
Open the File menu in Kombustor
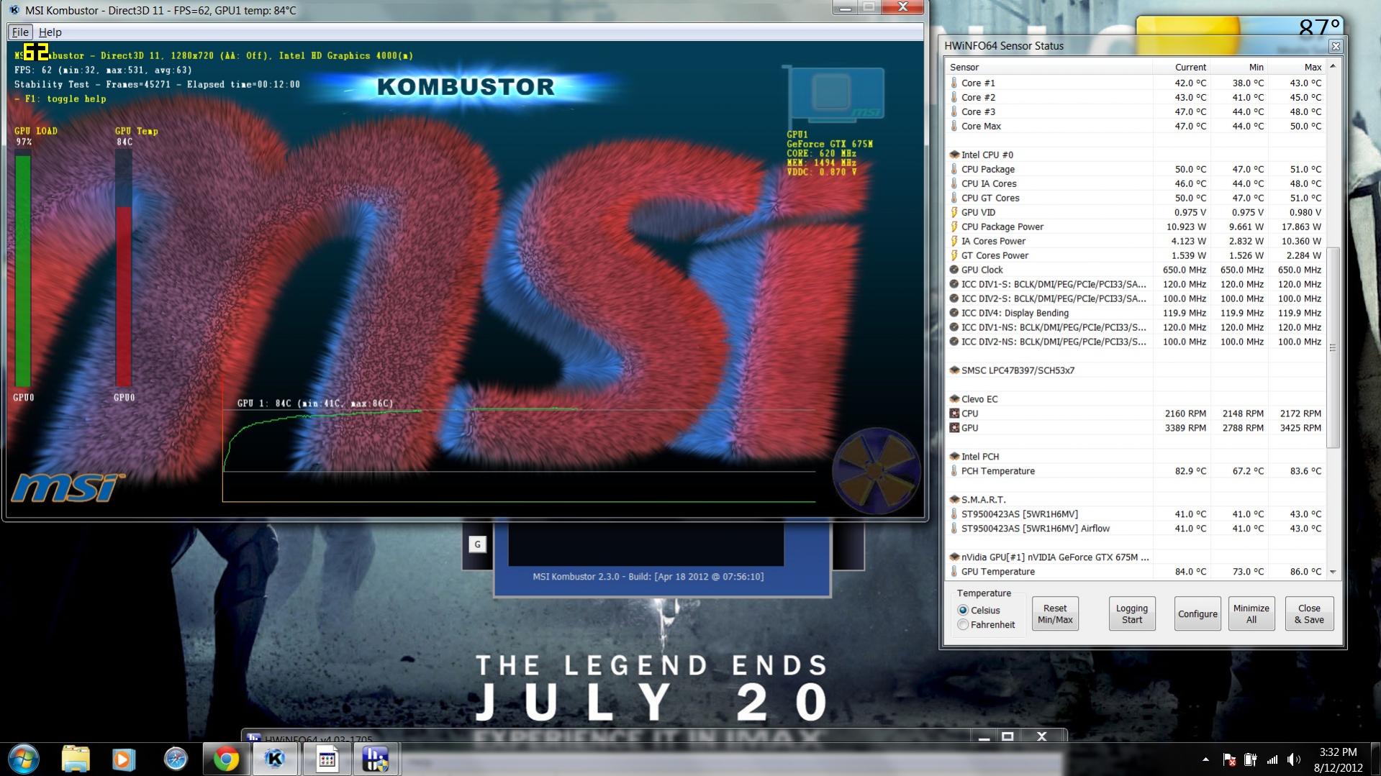(x=20, y=32)
